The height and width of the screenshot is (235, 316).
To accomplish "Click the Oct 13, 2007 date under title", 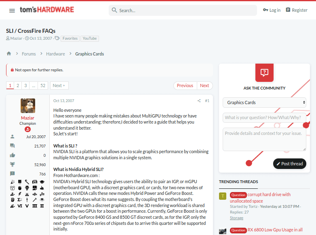I will (x=41, y=38).
